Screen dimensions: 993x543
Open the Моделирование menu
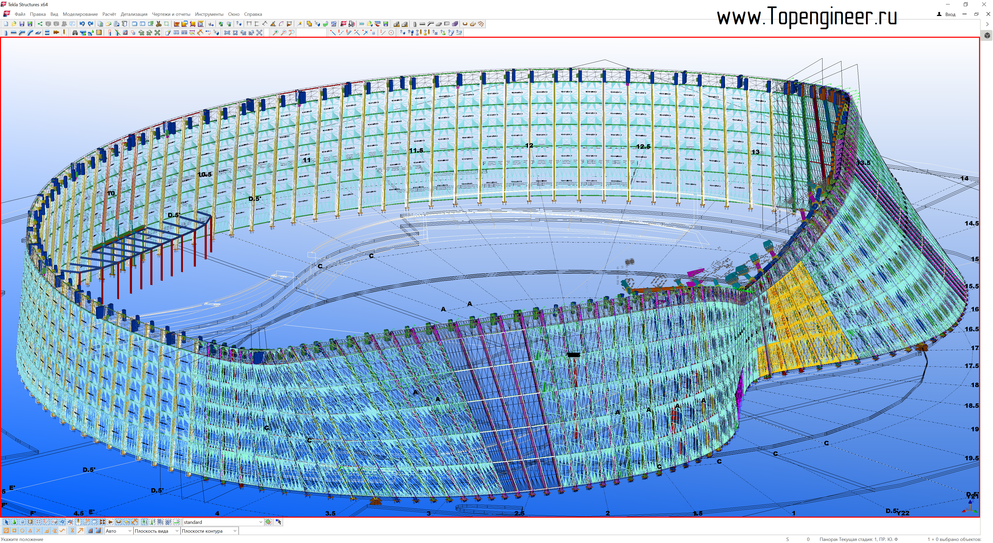[x=80, y=14]
